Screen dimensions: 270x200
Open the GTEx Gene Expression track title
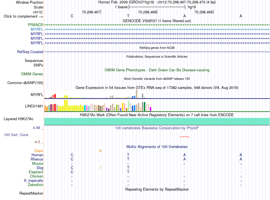tap(157, 88)
